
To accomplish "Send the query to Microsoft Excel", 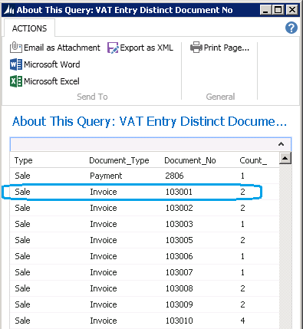I will [44, 81].
